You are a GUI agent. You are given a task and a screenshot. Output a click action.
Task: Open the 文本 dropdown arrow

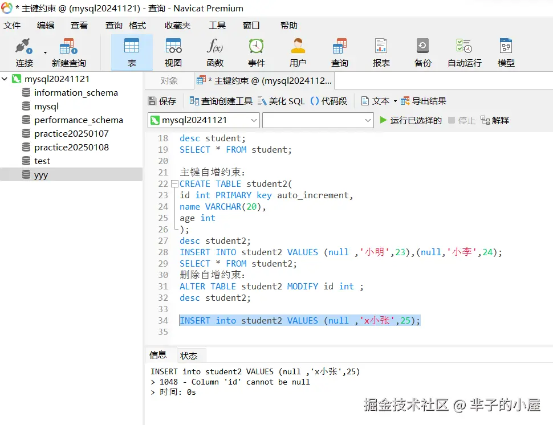(395, 101)
